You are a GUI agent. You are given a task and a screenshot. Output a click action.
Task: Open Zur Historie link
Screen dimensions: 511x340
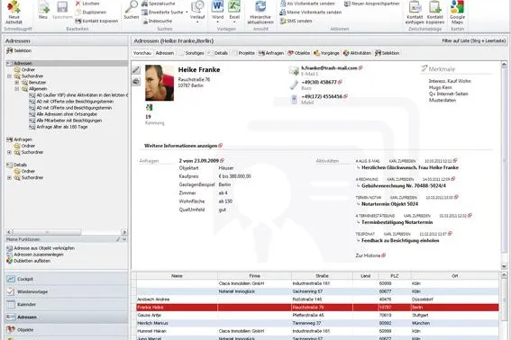pos(370,255)
